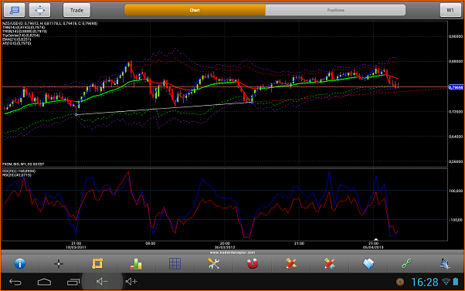Viewport: 465px width, 291px height.
Task: Toggle the red magnet snap tool
Action: (253, 263)
